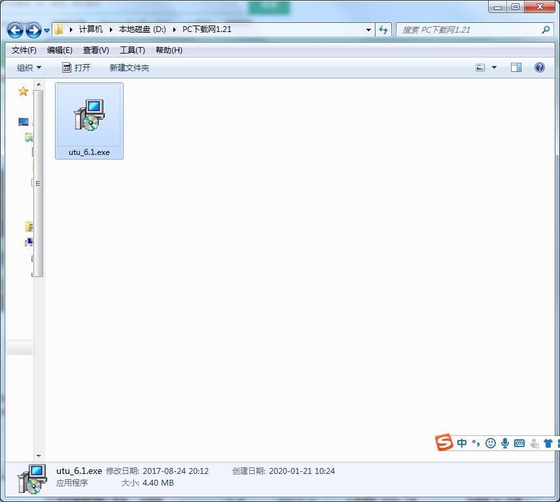Image resolution: width=560 pixels, height=502 pixels.
Task: Toggle Sogou punctuation mode button
Action: tap(476, 443)
